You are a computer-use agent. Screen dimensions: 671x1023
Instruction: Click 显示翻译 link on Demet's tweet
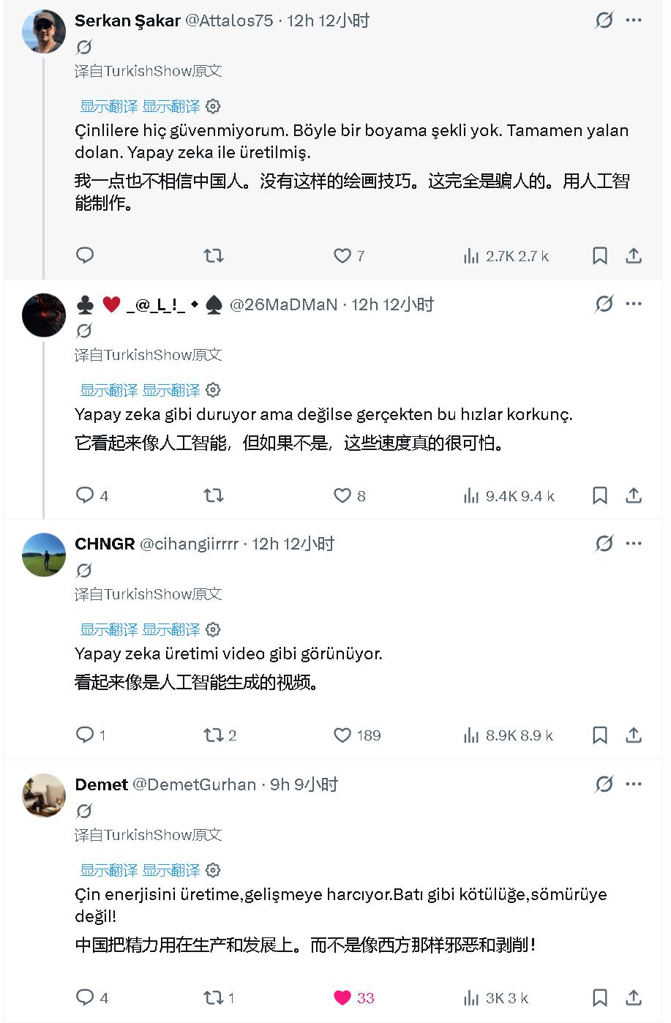click(109, 870)
